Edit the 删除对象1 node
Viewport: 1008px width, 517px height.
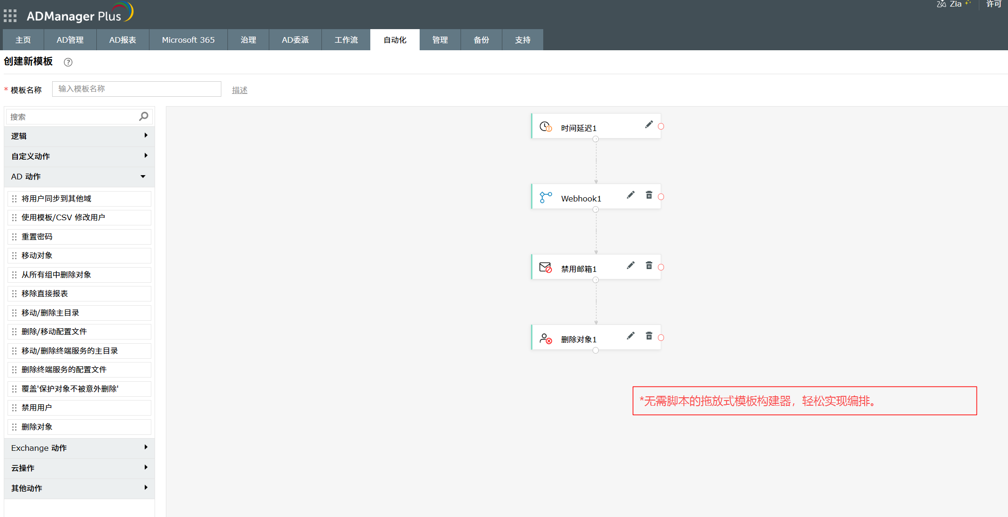click(x=631, y=336)
